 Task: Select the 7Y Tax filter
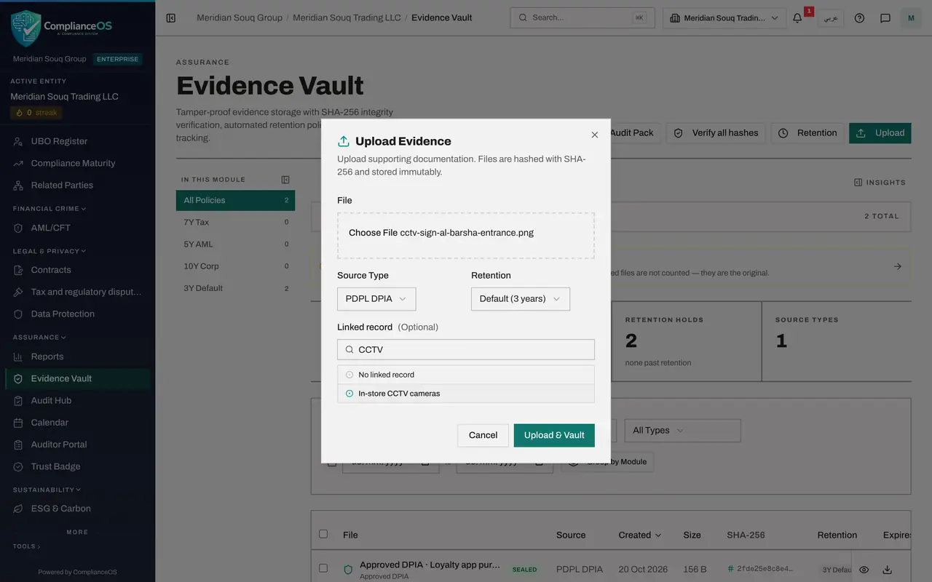[x=235, y=222]
